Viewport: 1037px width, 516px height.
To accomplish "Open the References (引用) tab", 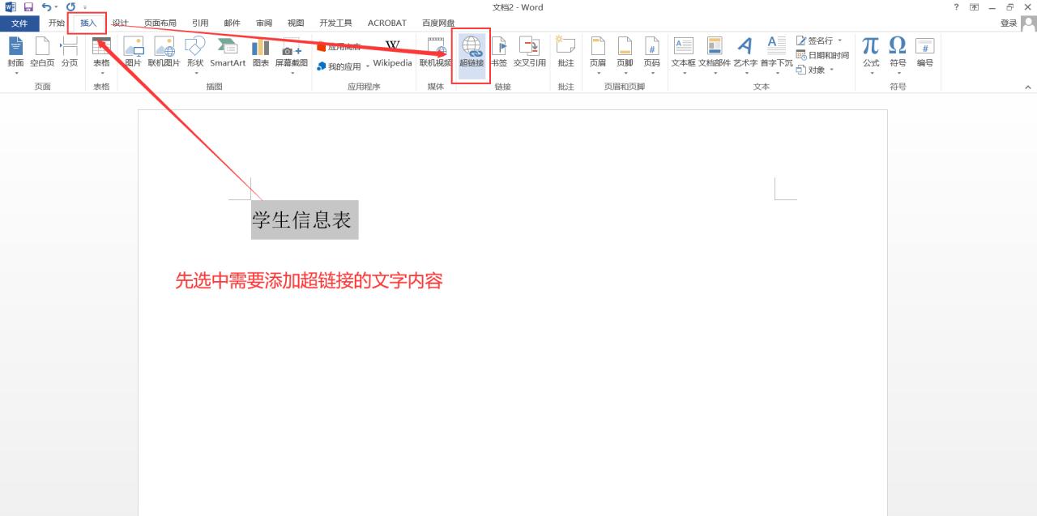I will point(200,23).
